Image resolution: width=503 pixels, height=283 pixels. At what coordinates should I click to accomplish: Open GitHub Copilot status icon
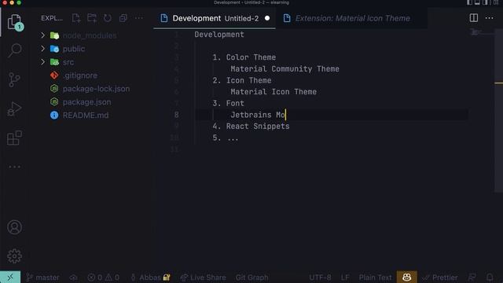407,277
